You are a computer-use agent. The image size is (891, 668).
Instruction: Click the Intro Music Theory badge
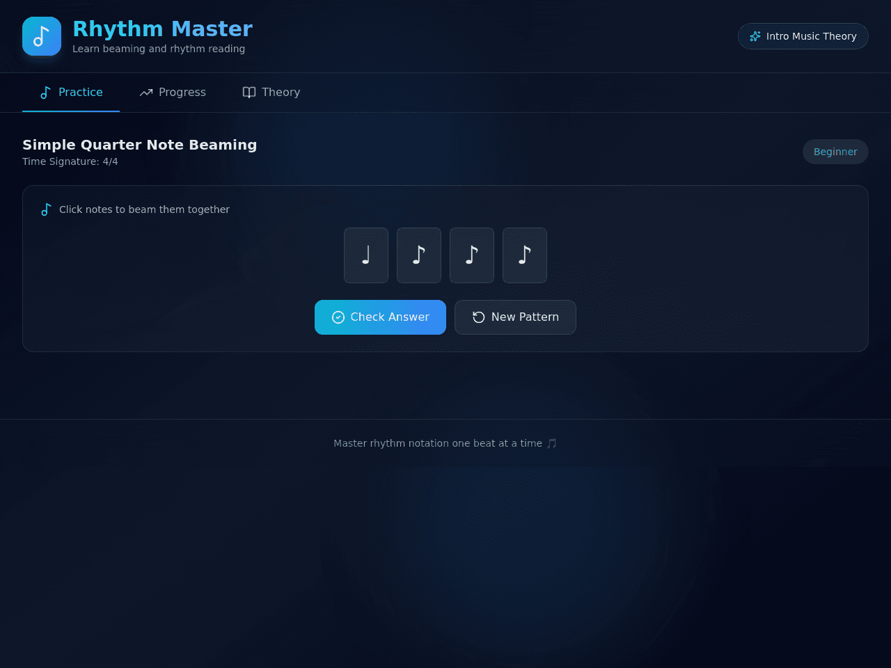point(803,36)
